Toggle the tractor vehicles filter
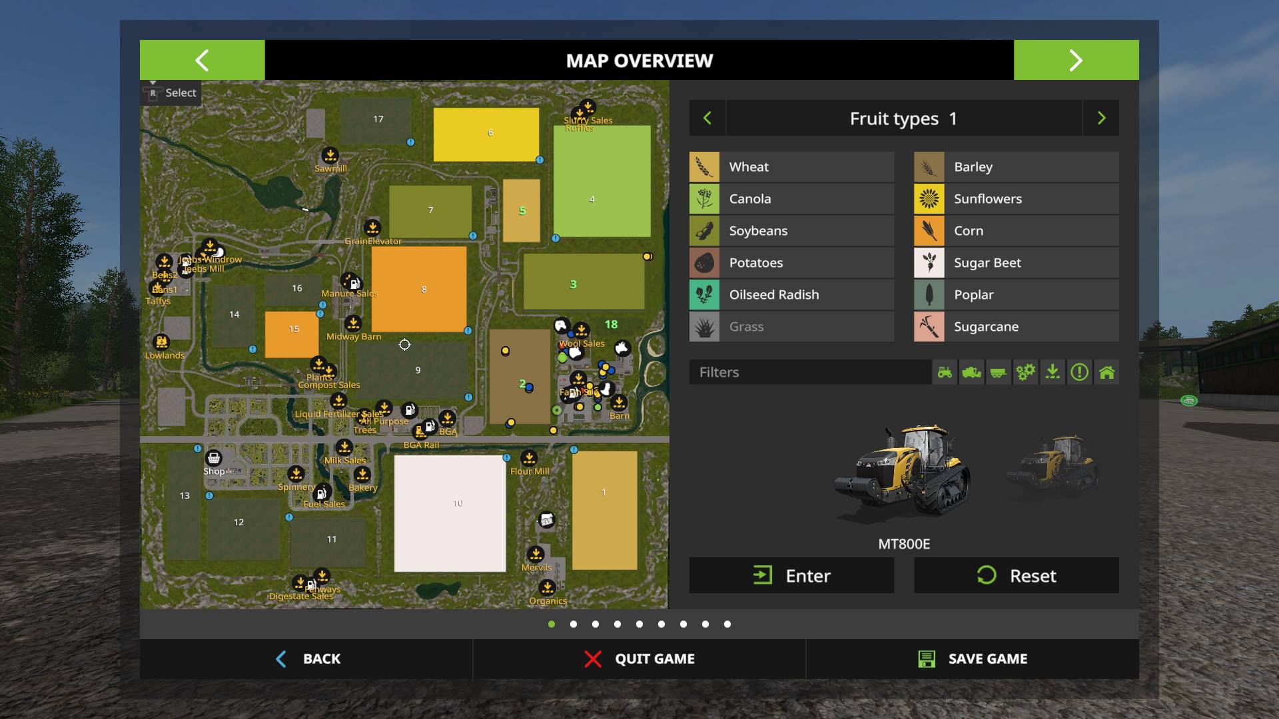Screen dimensions: 1279x719 coord(945,372)
